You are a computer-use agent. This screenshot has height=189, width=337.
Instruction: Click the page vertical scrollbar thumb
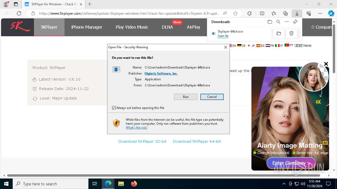click(334, 49)
